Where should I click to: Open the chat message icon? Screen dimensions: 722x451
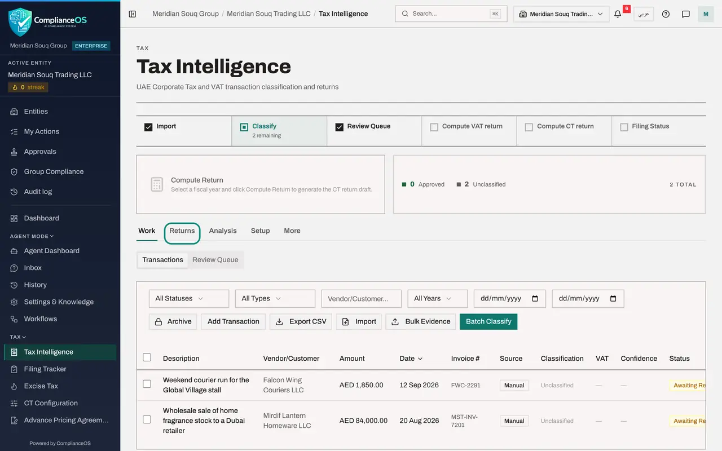[686, 14]
